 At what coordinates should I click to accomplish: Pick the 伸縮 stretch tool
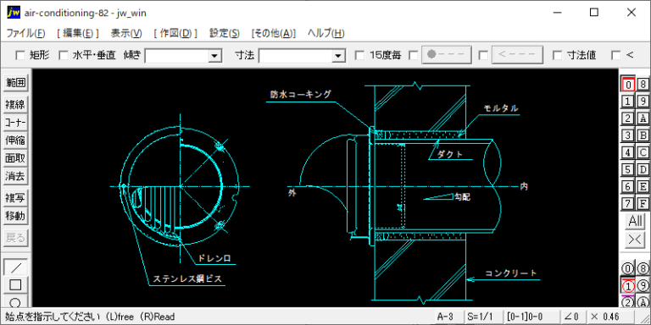pos(15,140)
